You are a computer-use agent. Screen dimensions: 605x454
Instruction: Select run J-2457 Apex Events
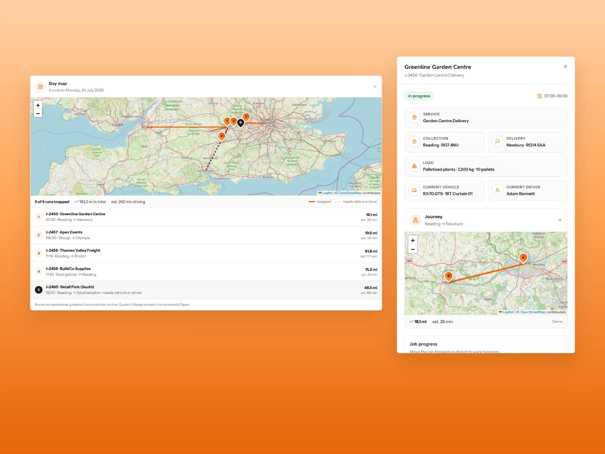pos(206,235)
